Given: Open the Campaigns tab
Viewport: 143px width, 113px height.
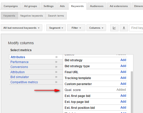Looking at the screenshot, I should (11, 6).
